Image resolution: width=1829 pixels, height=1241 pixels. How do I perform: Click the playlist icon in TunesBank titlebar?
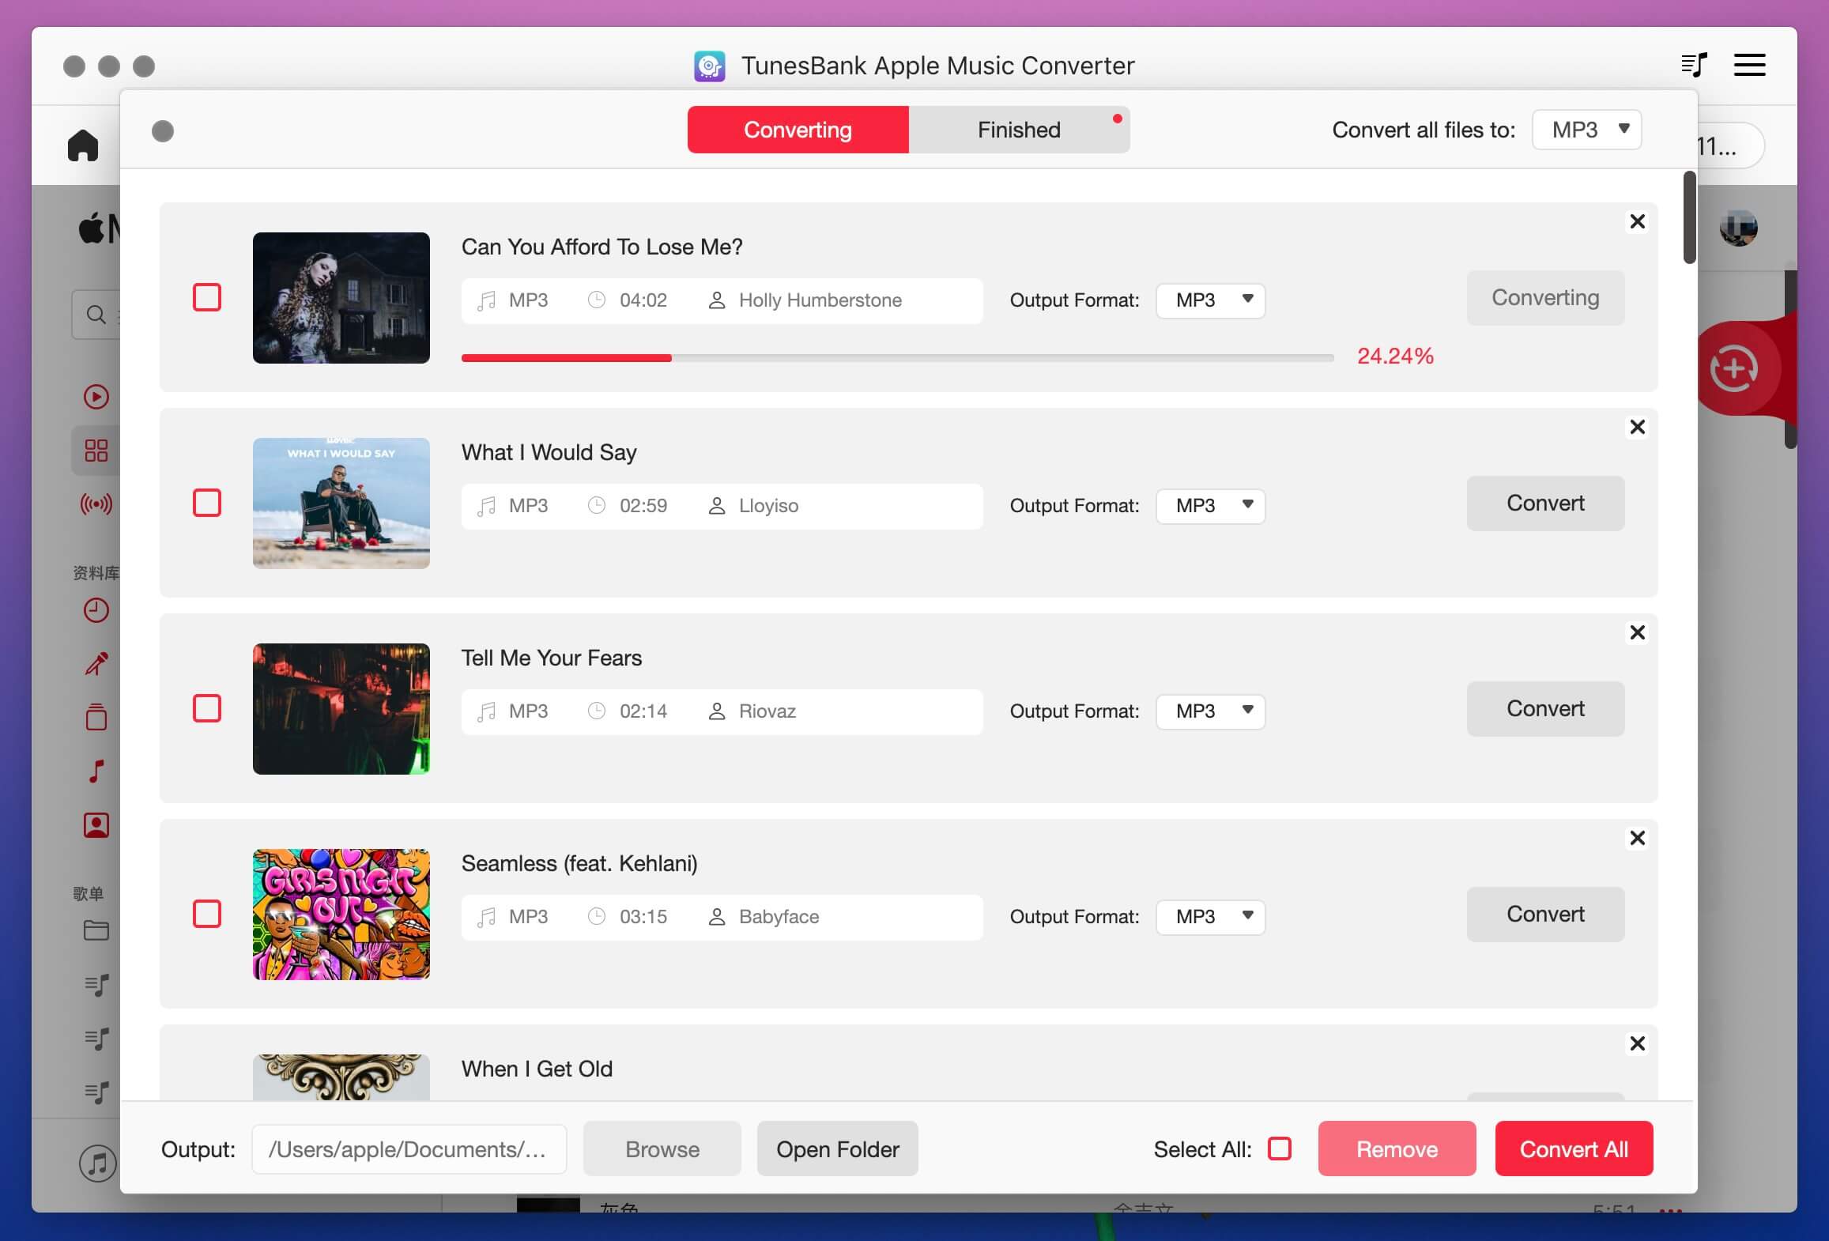click(1693, 64)
